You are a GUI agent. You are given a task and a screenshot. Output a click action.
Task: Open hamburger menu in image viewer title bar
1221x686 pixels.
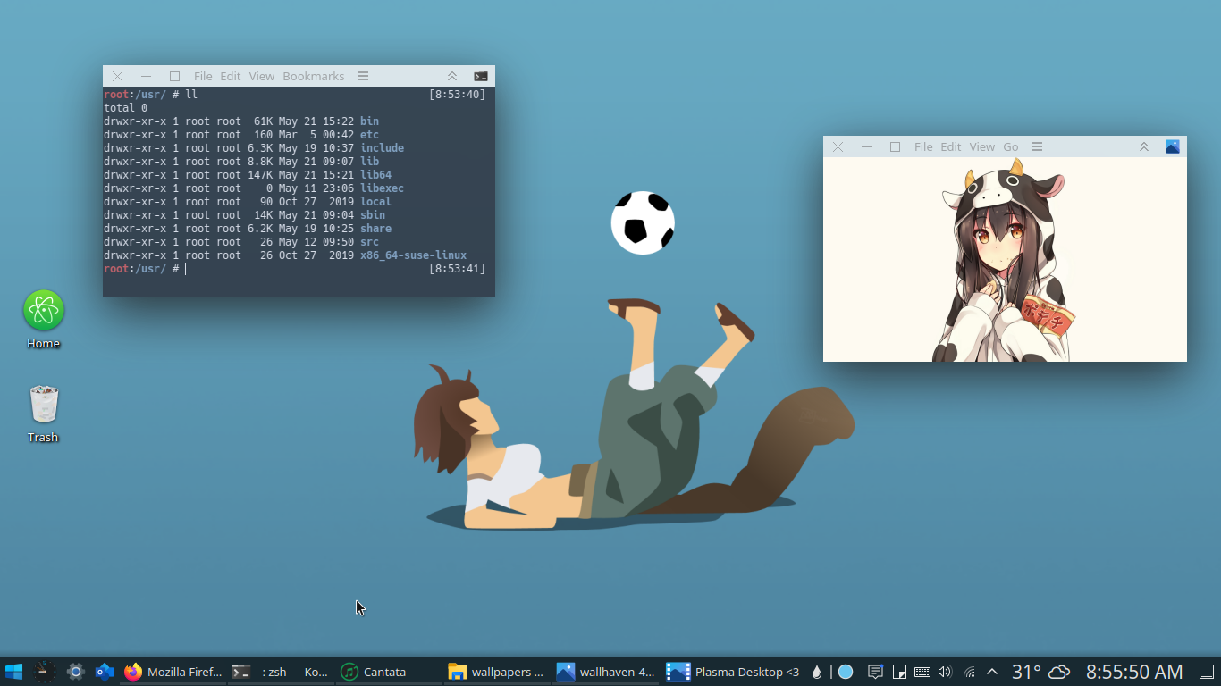pyautogui.click(x=1037, y=147)
